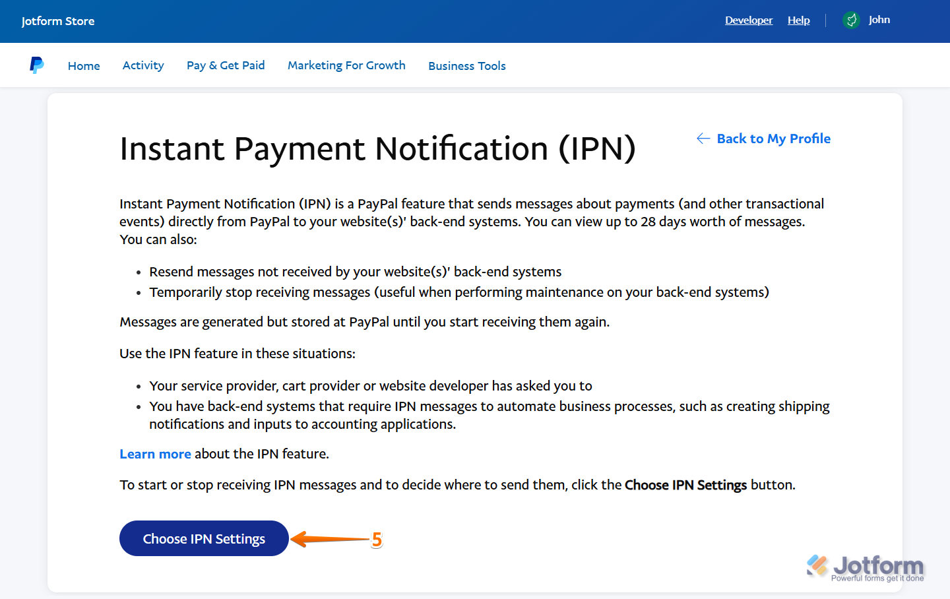
Task: Click John's name in the header
Action: pos(879,19)
